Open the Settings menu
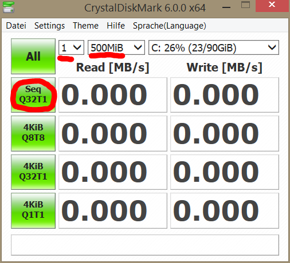290x263 pixels. (50, 26)
